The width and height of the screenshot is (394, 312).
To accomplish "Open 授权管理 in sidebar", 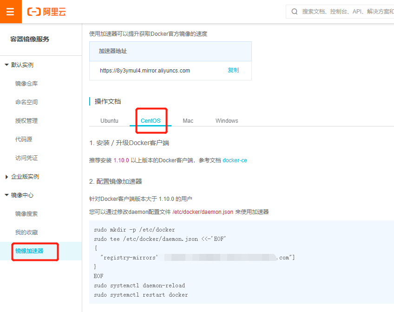I will [x=26, y=121].
